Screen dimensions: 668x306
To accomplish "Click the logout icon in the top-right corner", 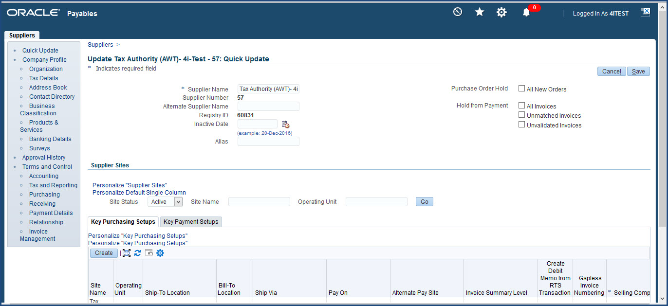I will 645,12.
